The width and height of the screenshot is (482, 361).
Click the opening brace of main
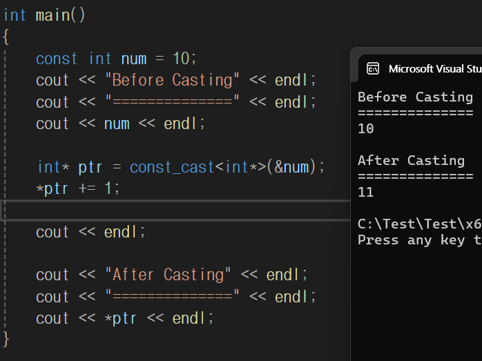pyautogui.click(x=6, y=37)
